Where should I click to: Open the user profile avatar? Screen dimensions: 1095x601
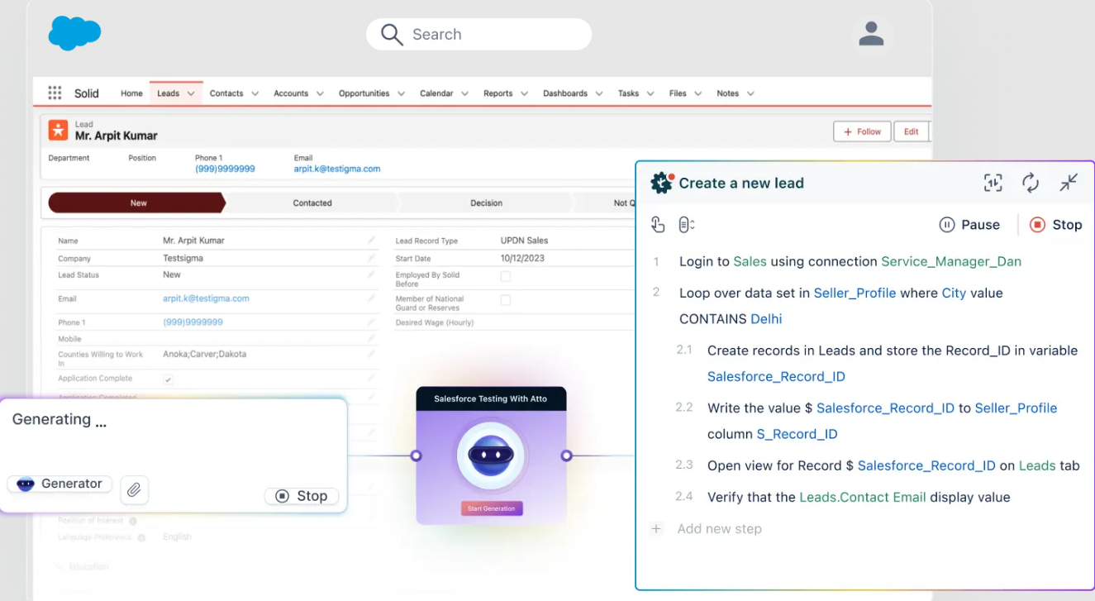click(x=871, y=34)
